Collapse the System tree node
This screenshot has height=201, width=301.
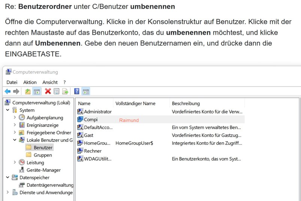coord(7,110)
